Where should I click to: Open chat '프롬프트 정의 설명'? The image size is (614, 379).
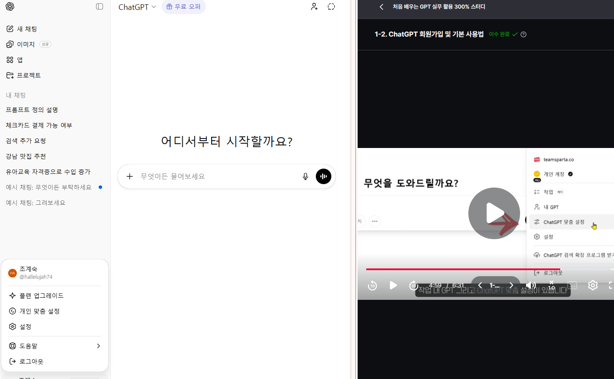point(32,110)
